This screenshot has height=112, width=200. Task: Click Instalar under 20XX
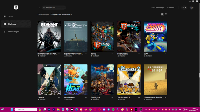(x=148, y=56)
